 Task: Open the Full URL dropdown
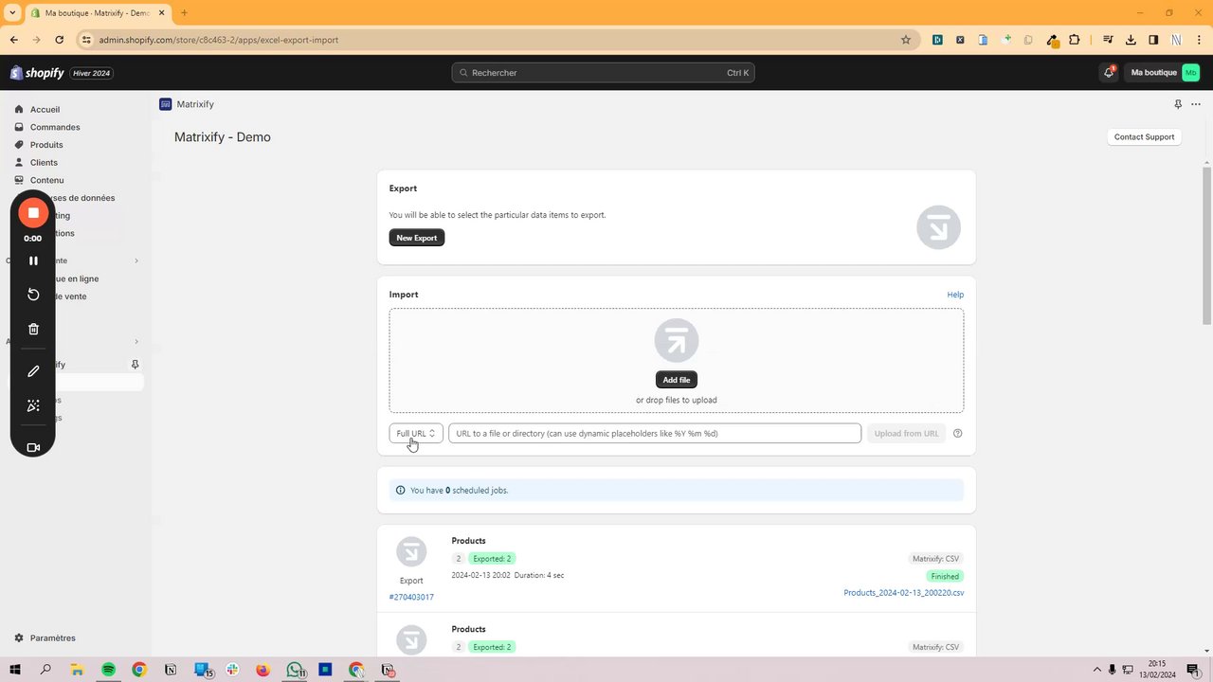pyautogui.click(x=416, y=433)
